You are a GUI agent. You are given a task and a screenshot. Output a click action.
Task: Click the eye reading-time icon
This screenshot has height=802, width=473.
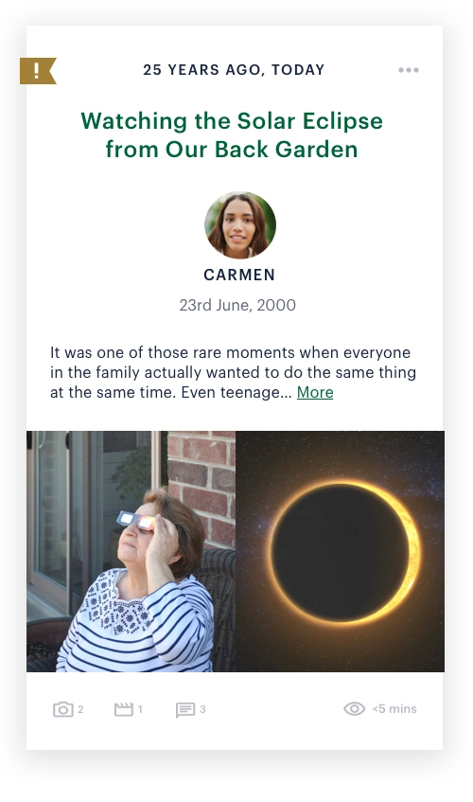355,709
